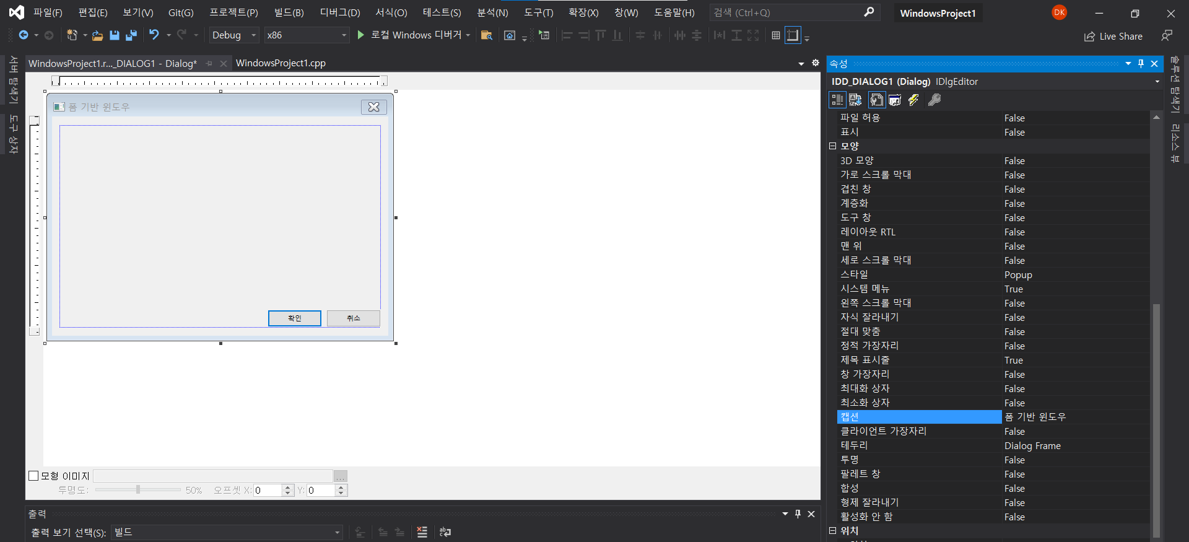This screenshot has height=542, width=1189.
Task: Click the feedback person icon at top right
Action: (x=1167, y=36)
